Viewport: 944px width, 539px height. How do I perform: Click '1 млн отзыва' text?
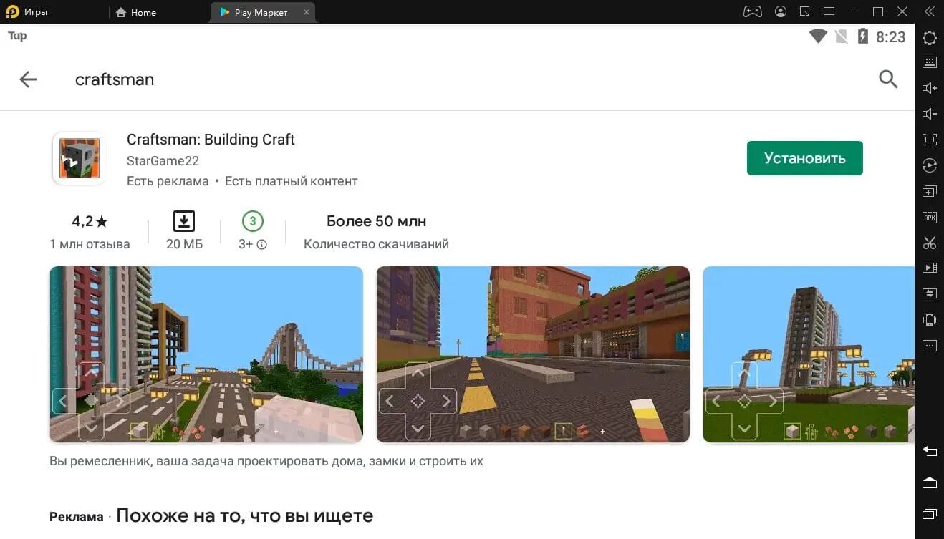coord(90,244)
